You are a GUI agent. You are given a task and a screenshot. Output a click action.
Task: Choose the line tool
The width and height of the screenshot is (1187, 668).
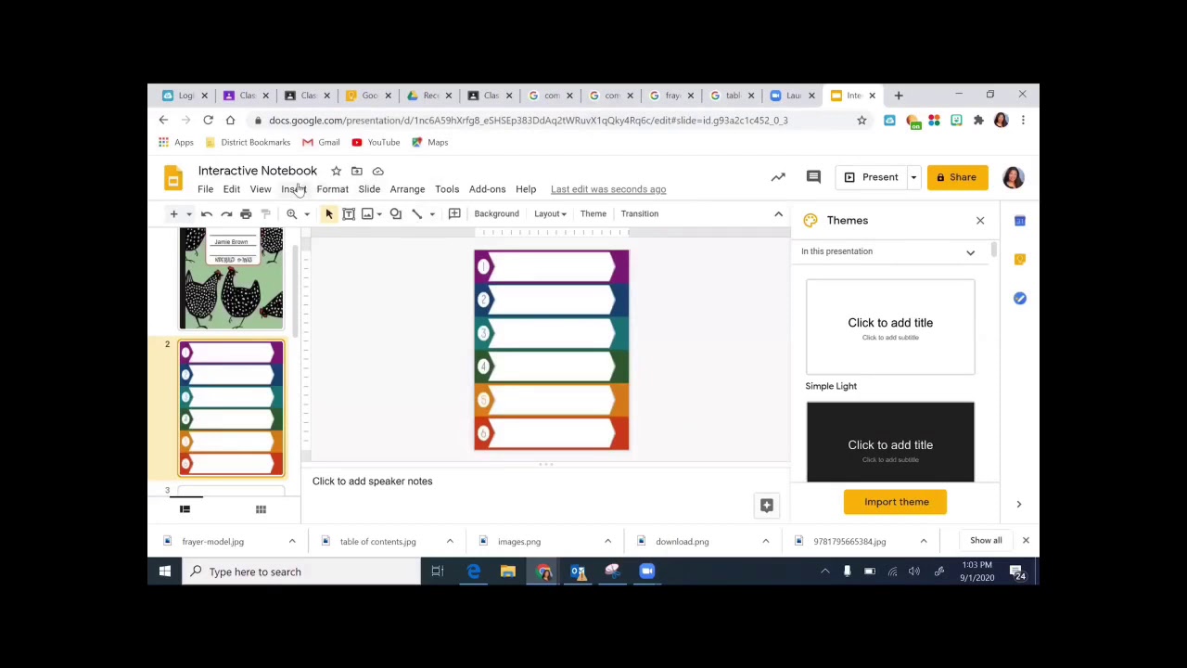point(416,213)
